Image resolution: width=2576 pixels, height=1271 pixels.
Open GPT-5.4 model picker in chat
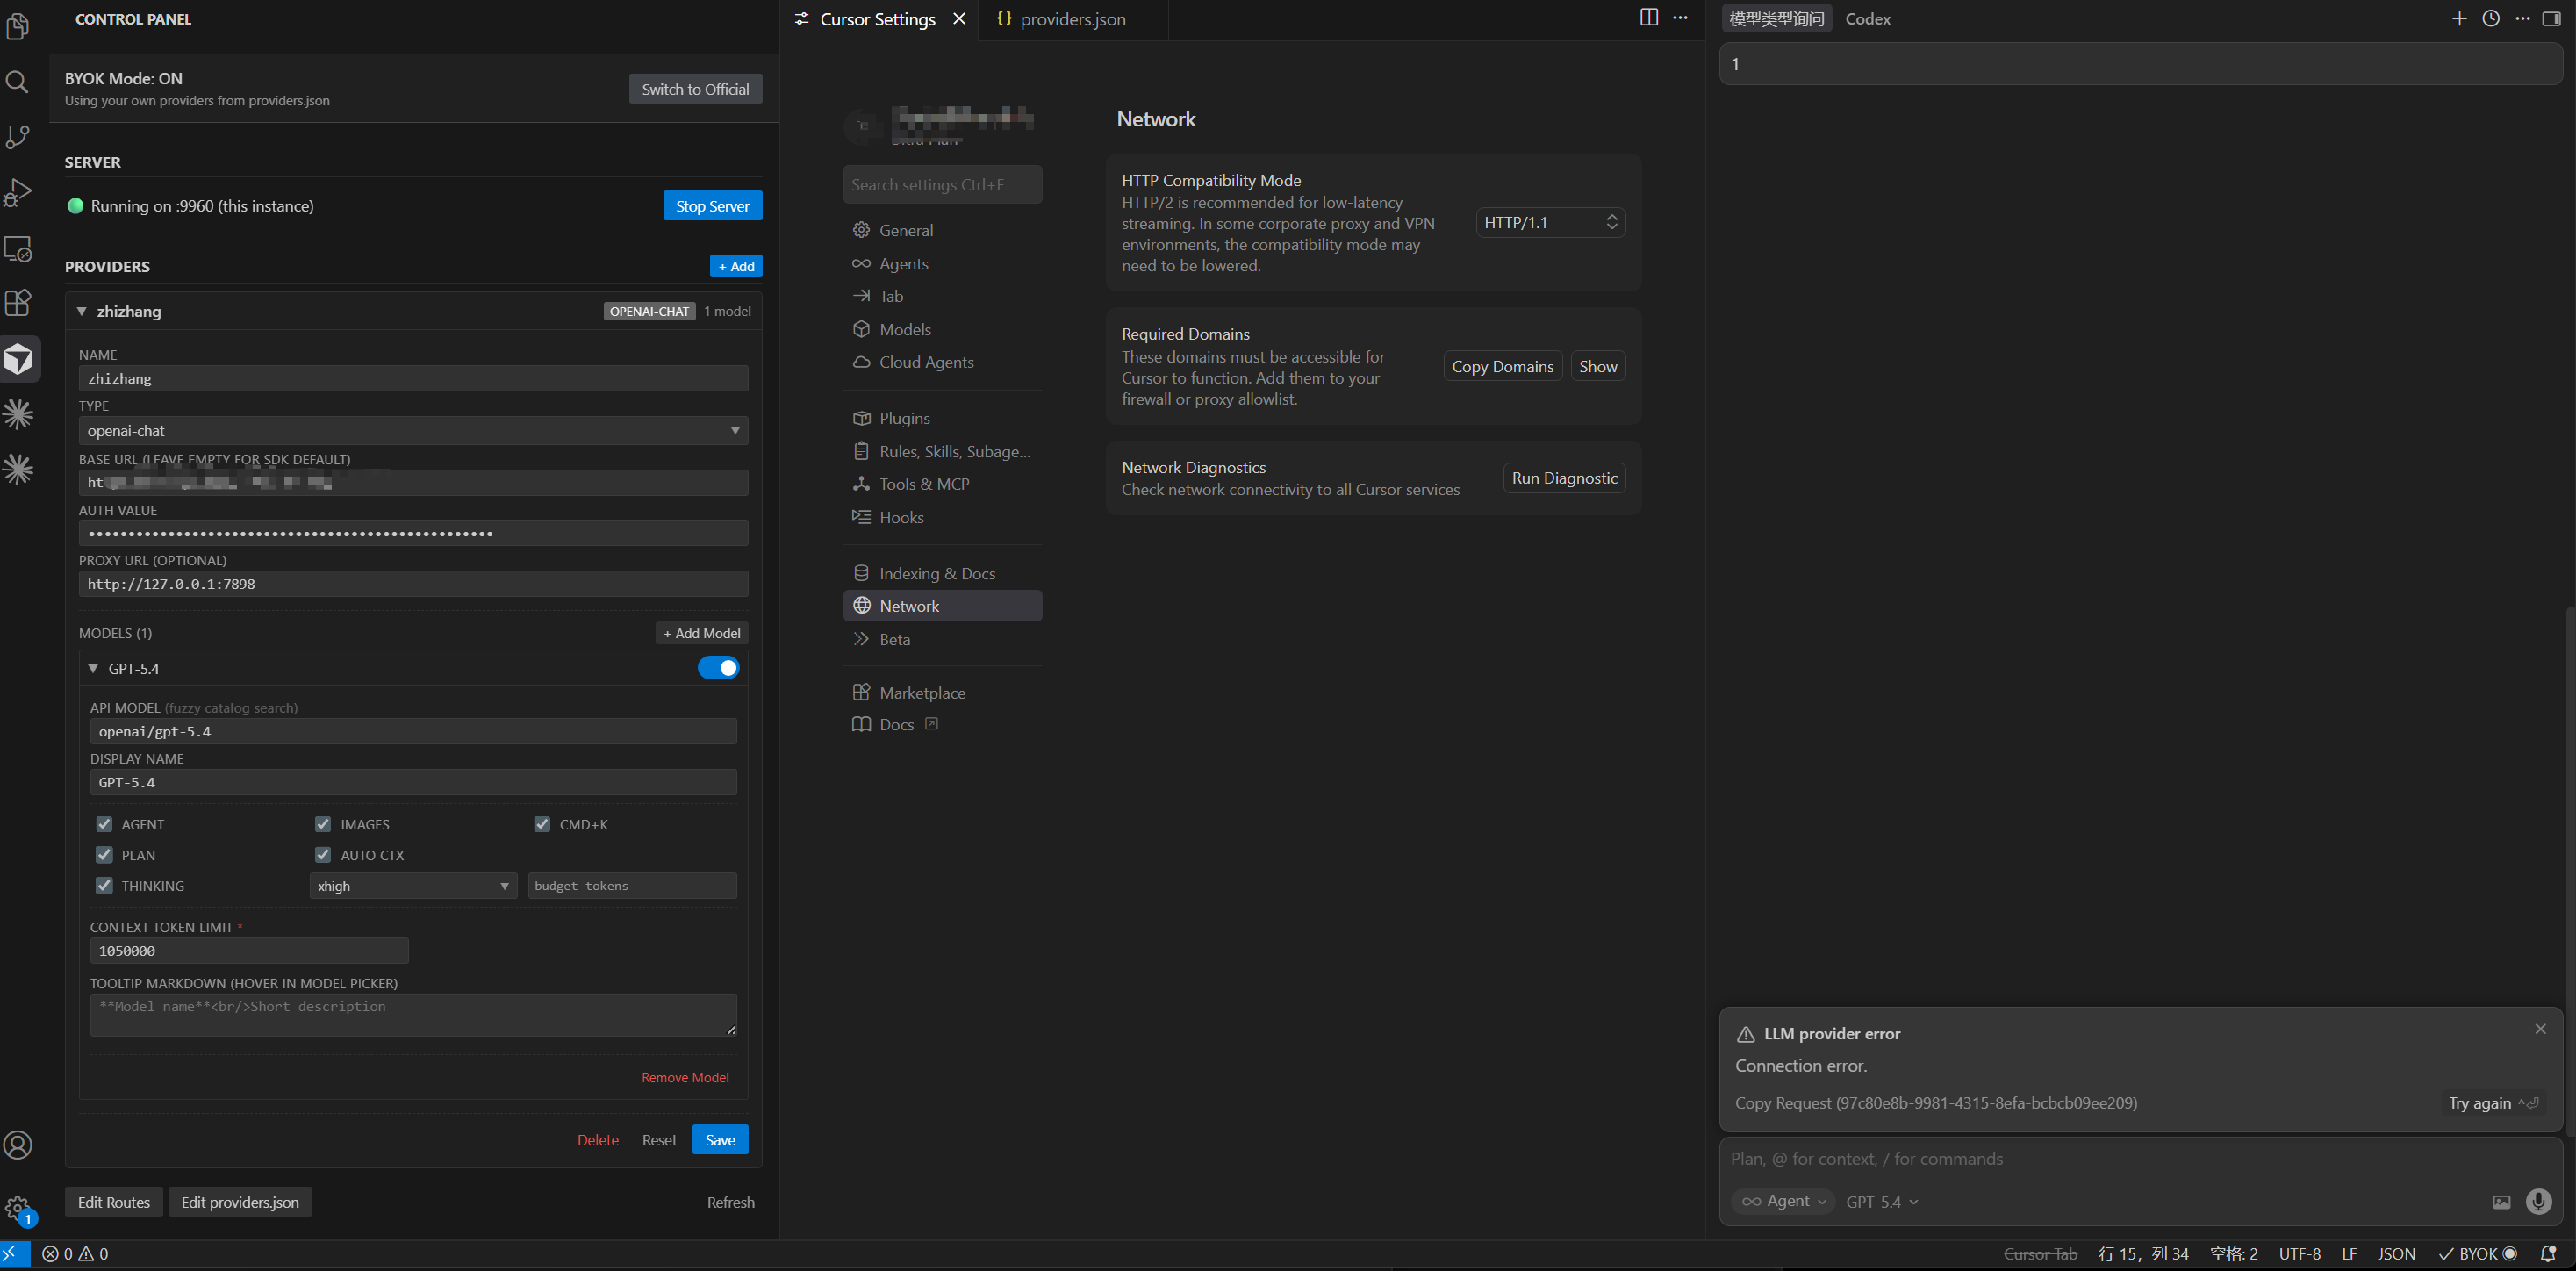point(1882,1202)
